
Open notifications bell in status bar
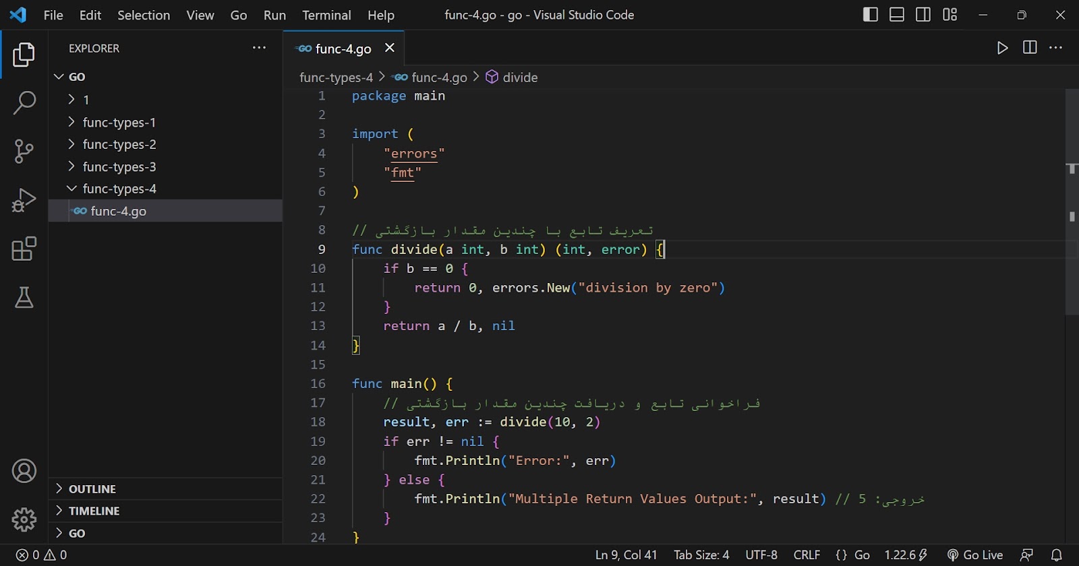point(1057,555)
